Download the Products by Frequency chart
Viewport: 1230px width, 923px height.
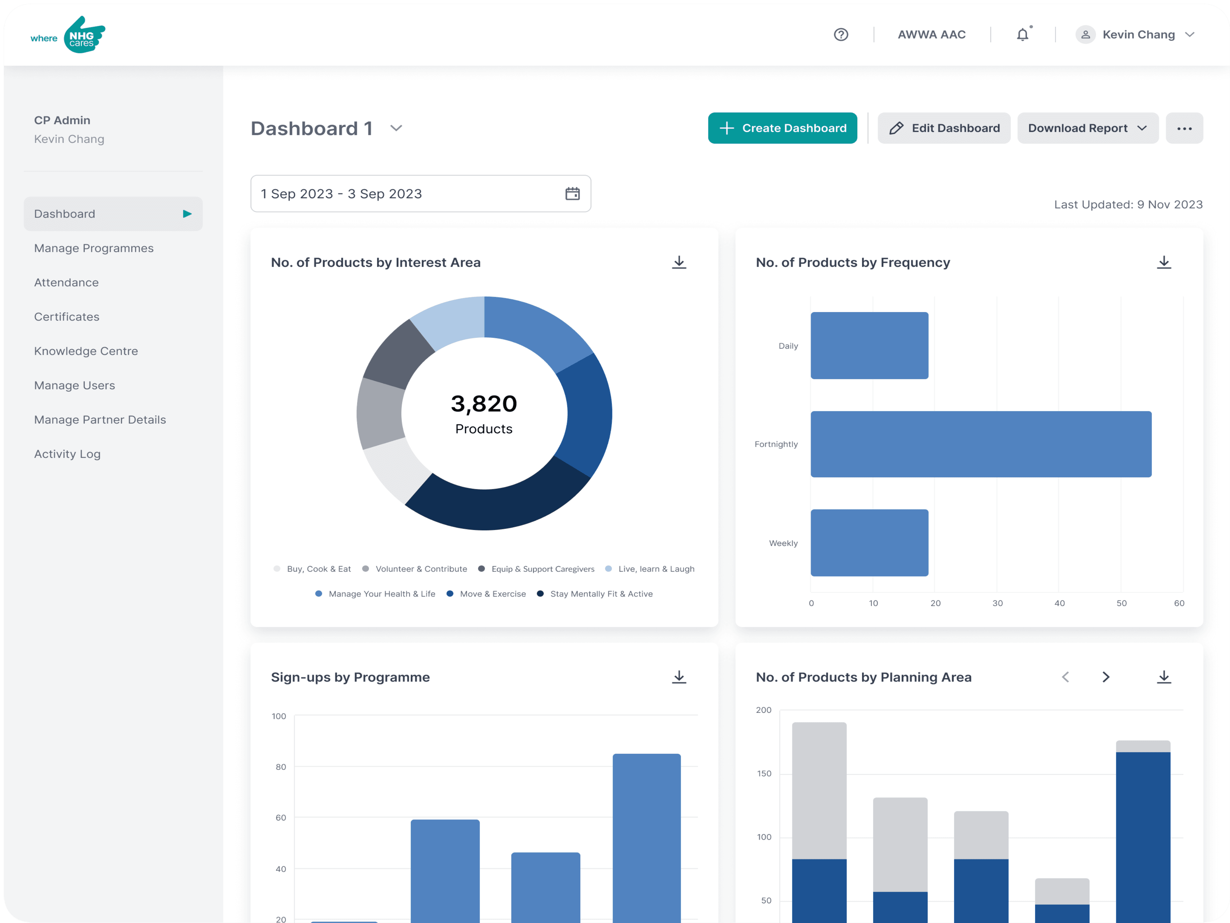click(x=1163, y=262)
